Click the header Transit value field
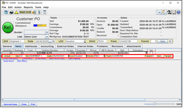 click(x=154, y=41)
